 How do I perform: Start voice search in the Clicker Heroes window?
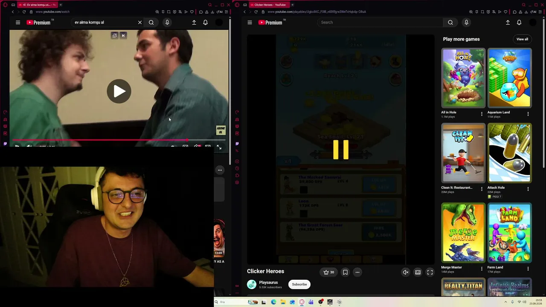pos(466,23)
